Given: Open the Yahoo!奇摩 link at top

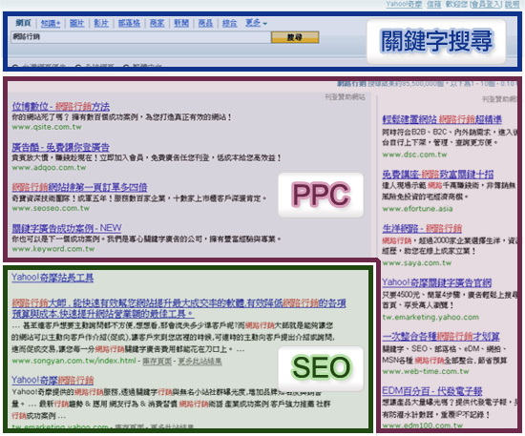Looking at the screenshot, I should point(404,5).
